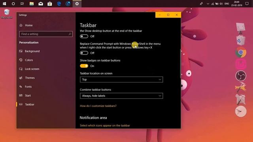Viewport: 253px width, 142px height.
Task: Click the Notification area heading
Action: click(x=93, y=118)
